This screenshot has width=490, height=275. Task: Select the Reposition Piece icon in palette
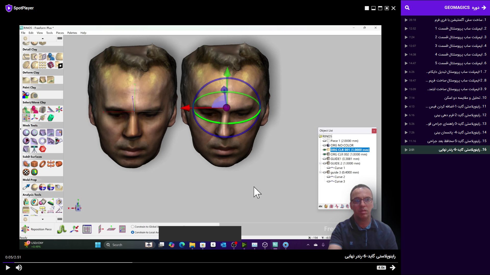point(26,118)
